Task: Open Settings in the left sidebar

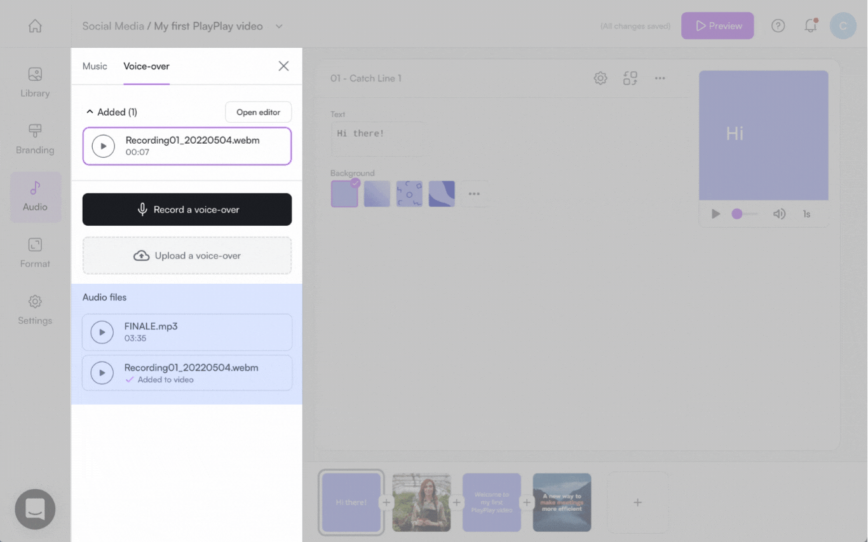Action: (35, 309)
